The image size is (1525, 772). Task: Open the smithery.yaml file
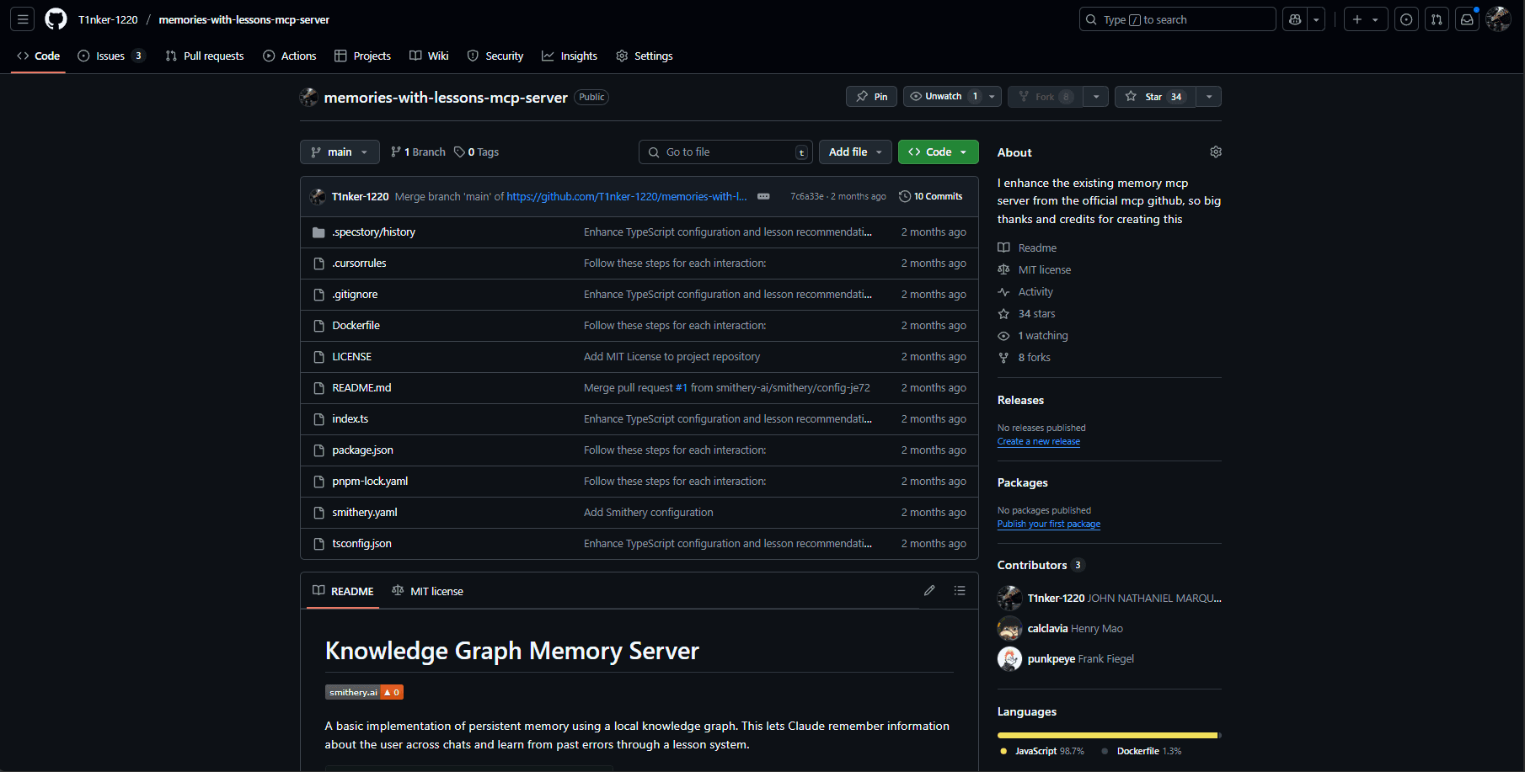click(x=365, y=513)
